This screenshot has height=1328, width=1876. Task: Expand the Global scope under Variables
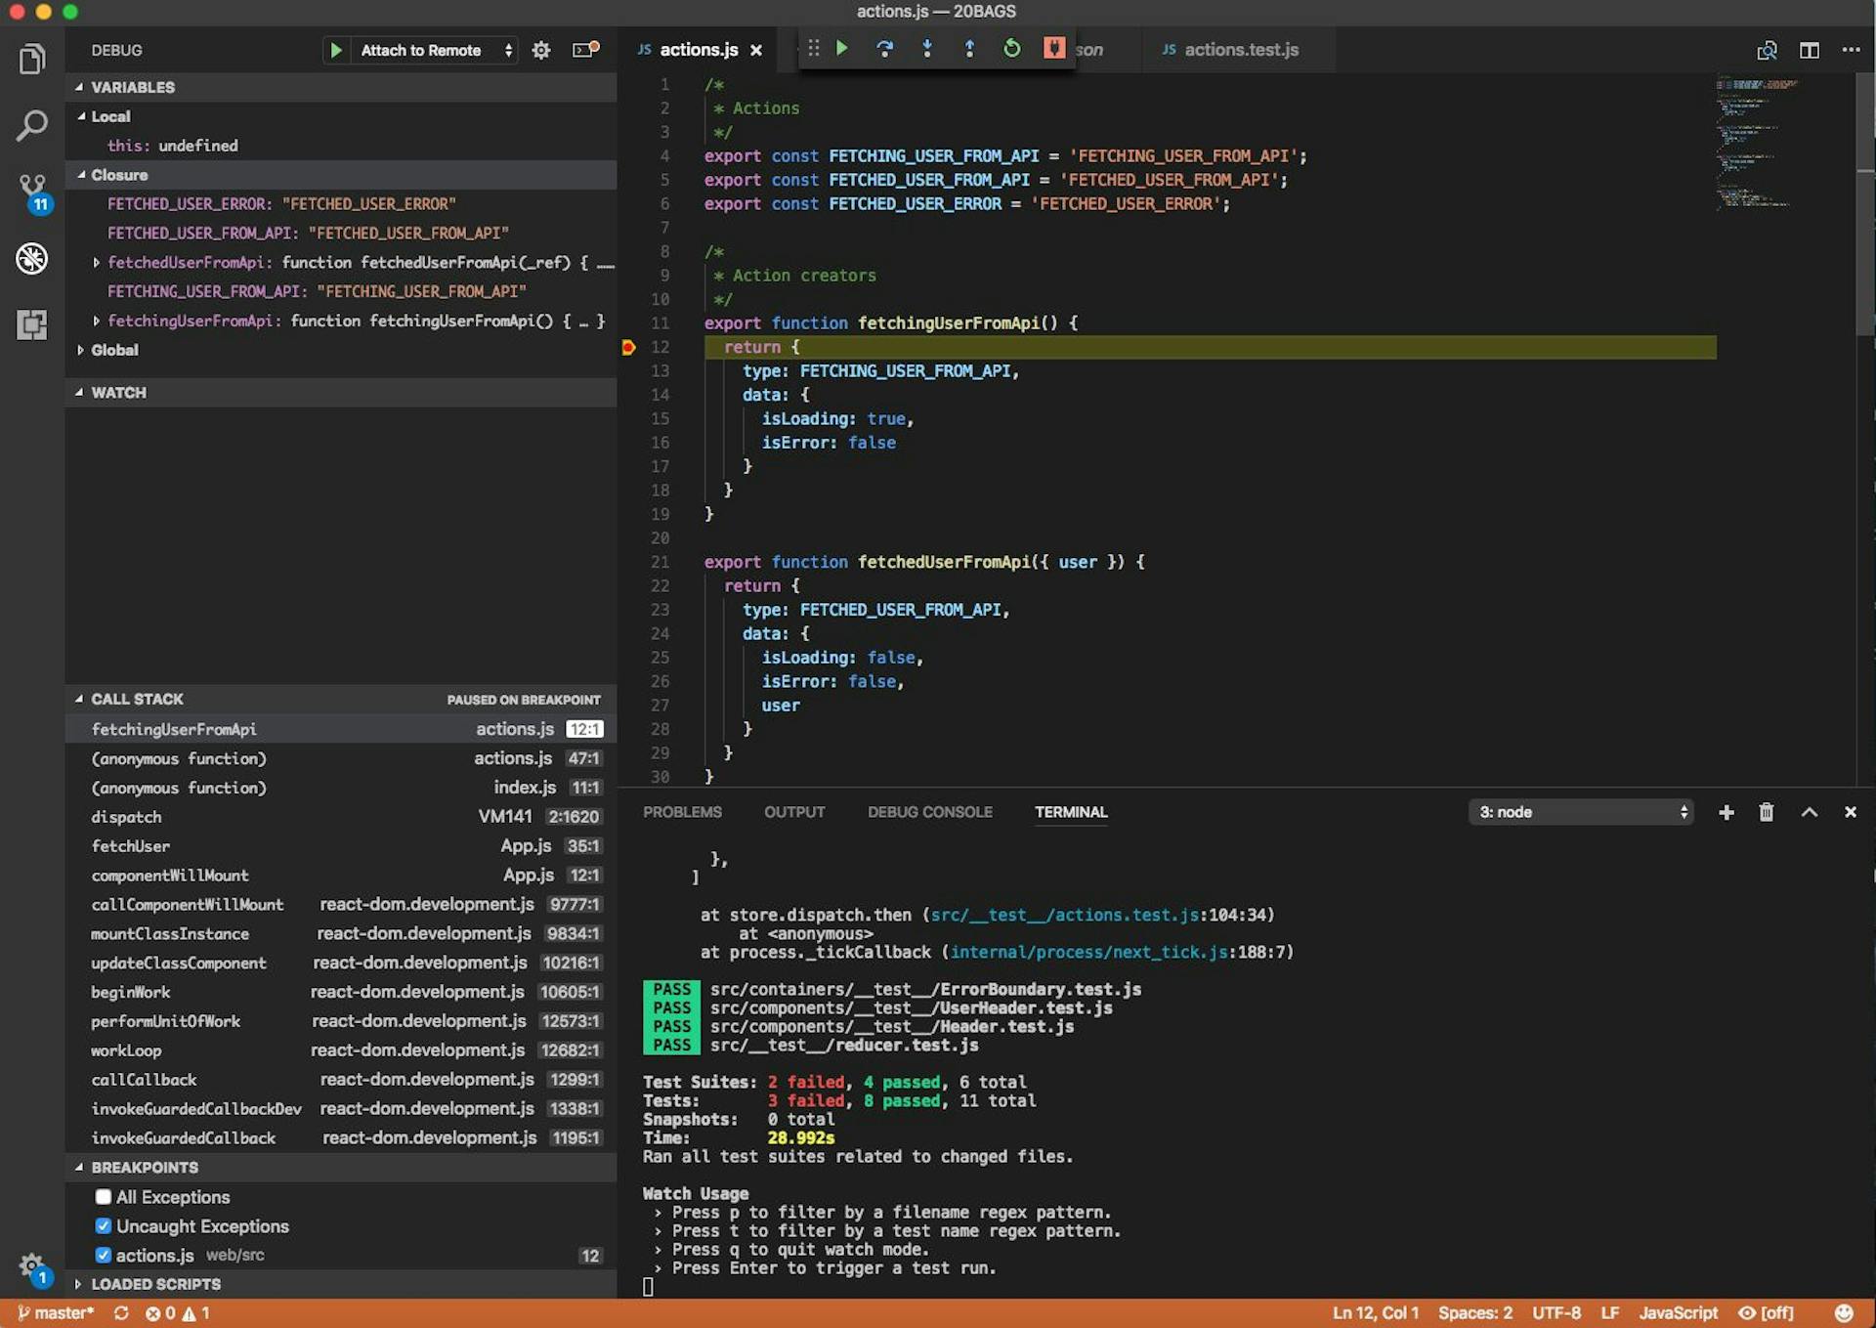click(x=82, y=350)
